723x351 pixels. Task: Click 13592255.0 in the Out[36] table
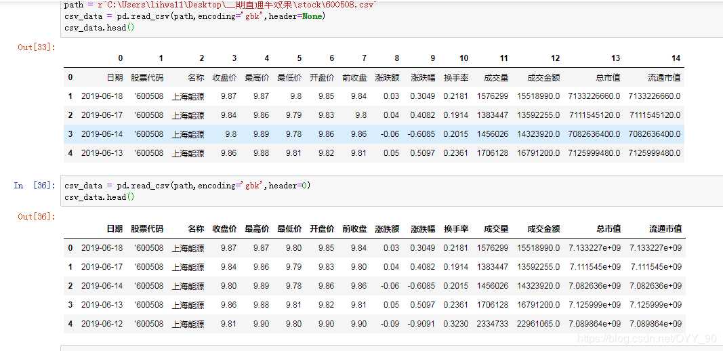[x=539, y=266]
